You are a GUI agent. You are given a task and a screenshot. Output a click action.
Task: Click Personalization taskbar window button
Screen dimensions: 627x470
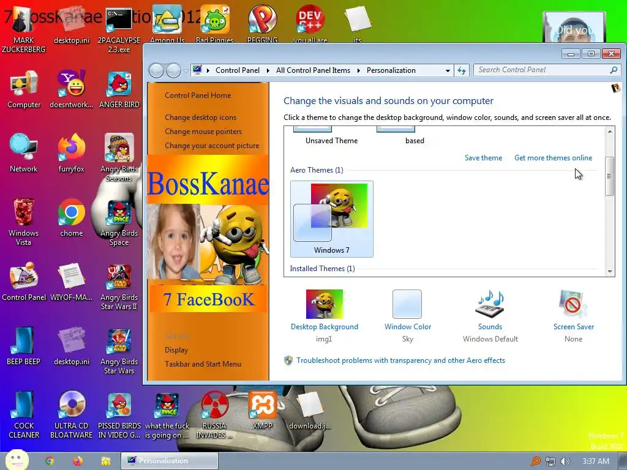point(170,461)
